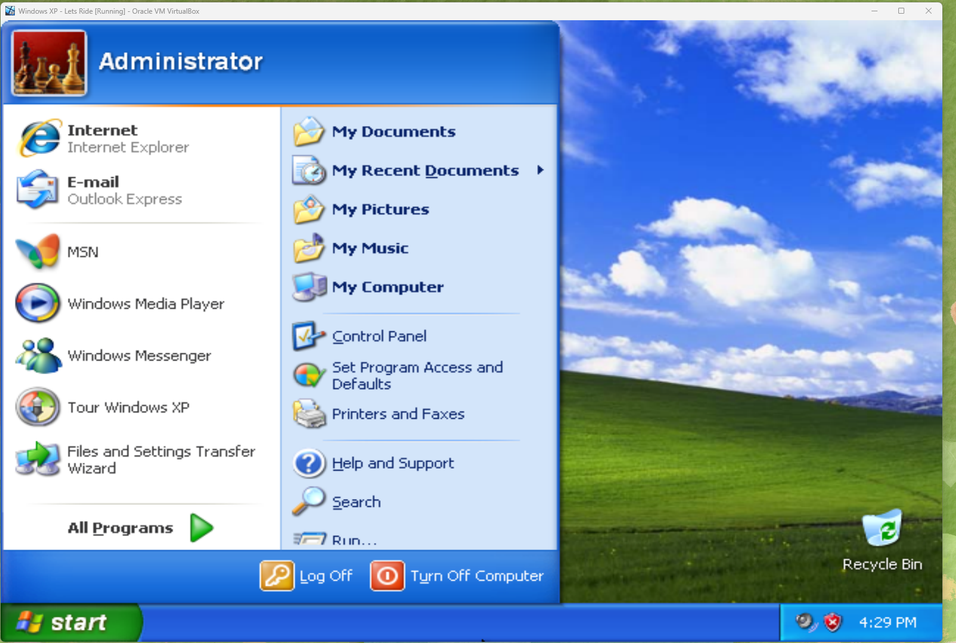Select Internet Explorer label text

tap(128, 148)
